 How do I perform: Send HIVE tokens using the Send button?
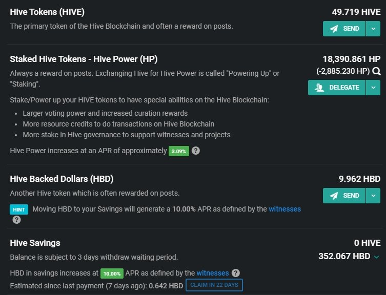[x=344, y=29]
